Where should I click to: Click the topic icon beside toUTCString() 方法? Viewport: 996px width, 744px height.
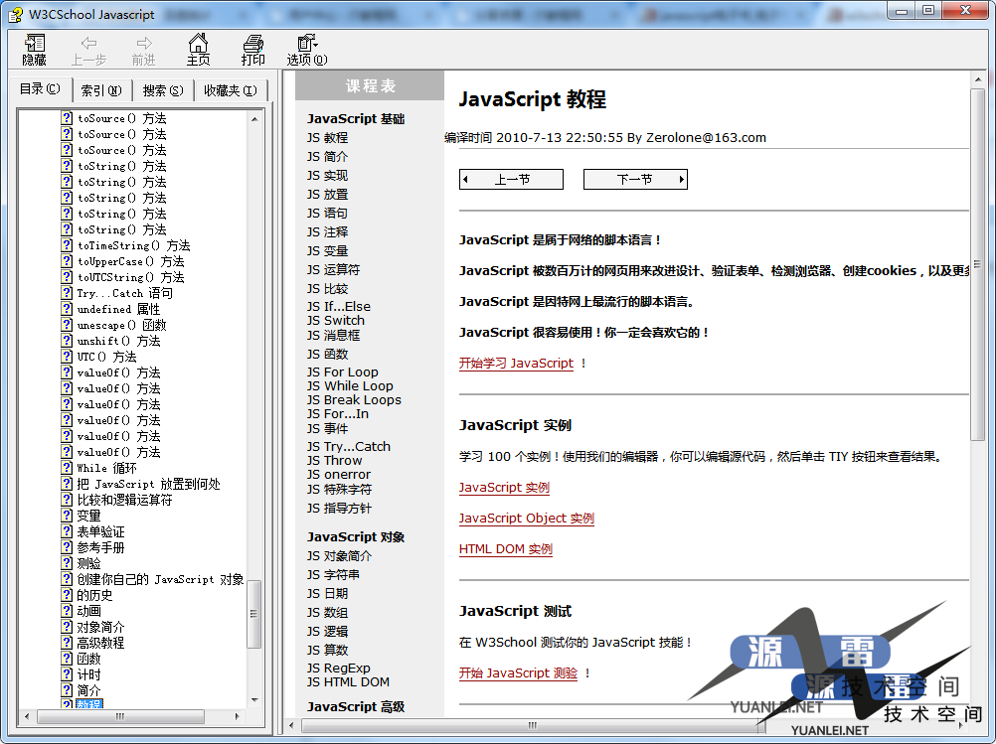[67, 277]
